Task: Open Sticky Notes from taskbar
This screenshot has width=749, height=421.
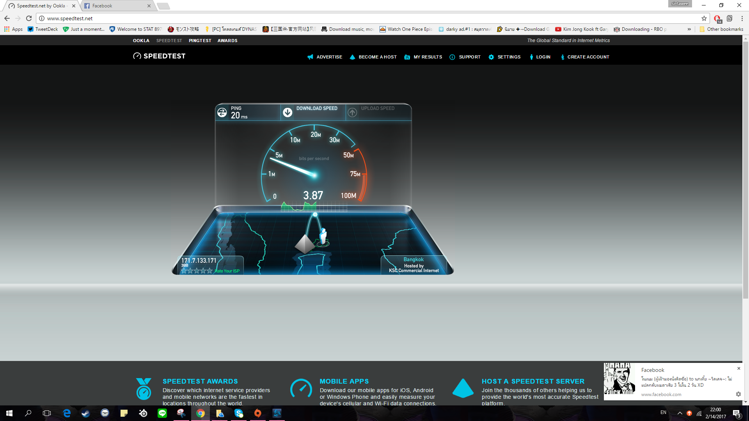Action: (124, 413)
